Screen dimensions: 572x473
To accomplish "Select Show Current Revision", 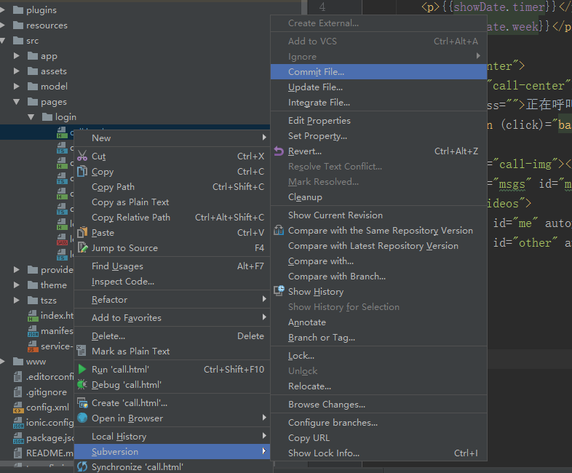I will pos(378,215).
